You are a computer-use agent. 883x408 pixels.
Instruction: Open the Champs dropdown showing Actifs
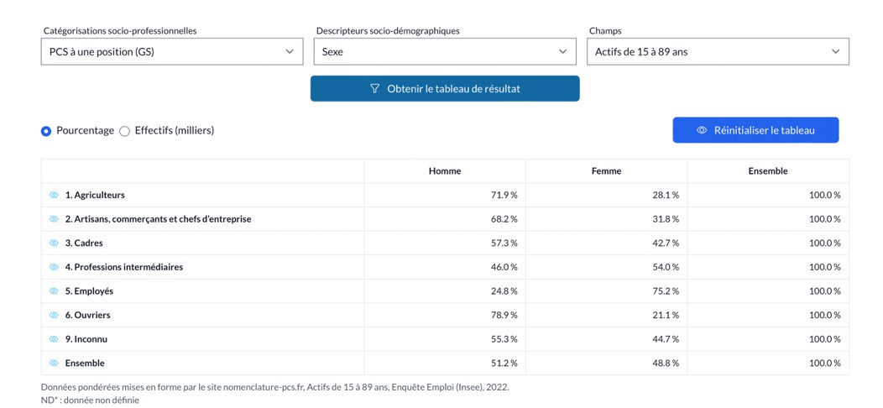coord(718,51)
